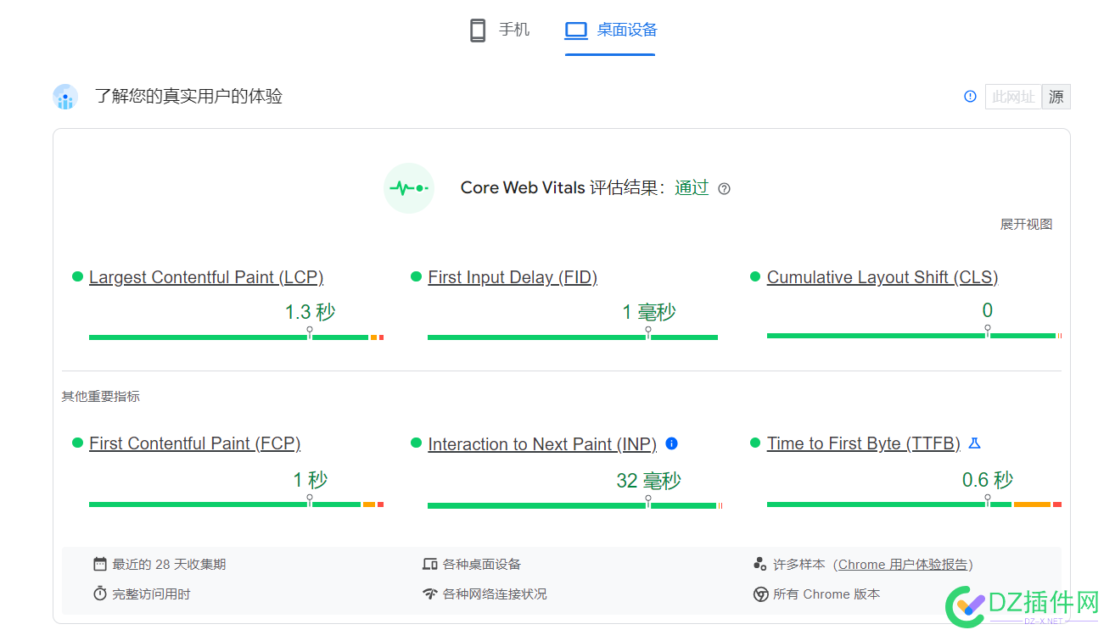Open First Input Delay (FID) link

point(513,277)
